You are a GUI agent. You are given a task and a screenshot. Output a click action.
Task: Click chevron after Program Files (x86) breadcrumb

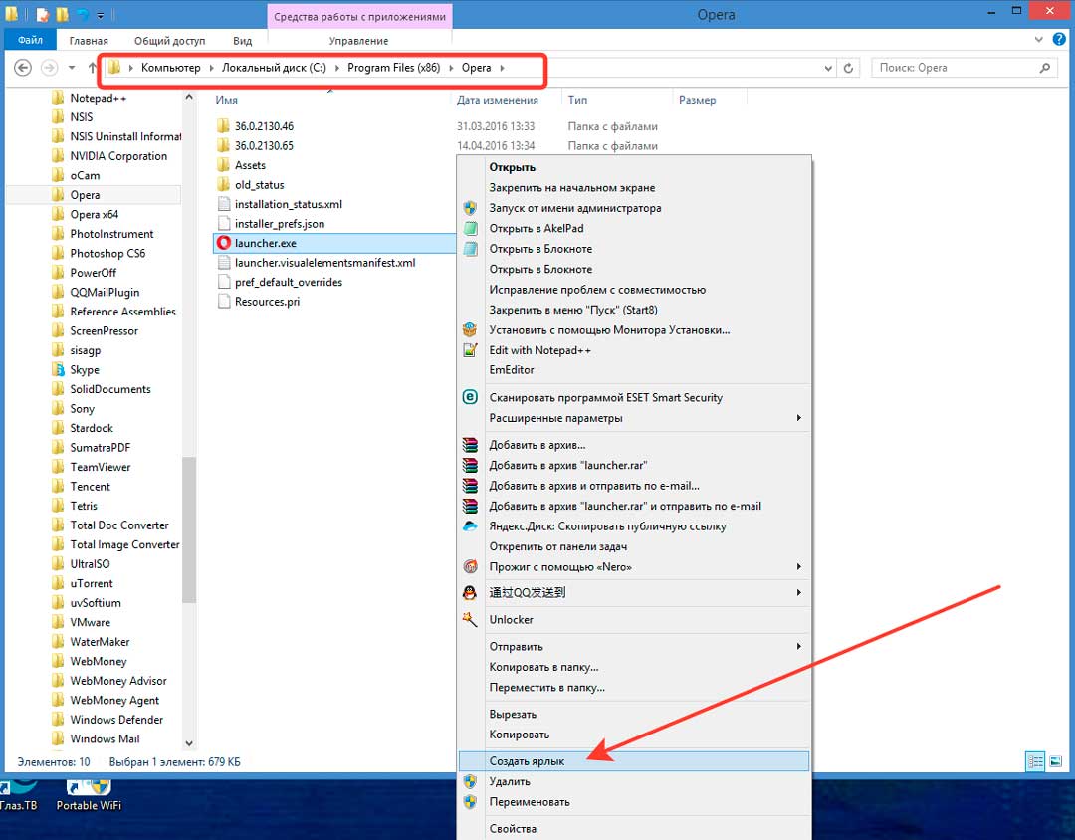(451, 68)
